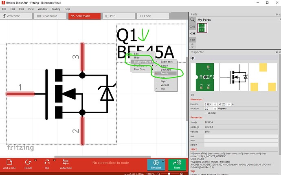Close the Parts panel
Image resolution: width=281 pixels, height=175 pixels.
click(280, 14)
